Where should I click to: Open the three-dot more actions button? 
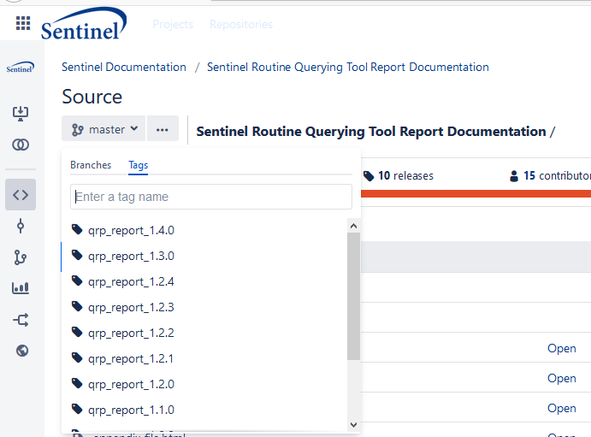(163, 130)
